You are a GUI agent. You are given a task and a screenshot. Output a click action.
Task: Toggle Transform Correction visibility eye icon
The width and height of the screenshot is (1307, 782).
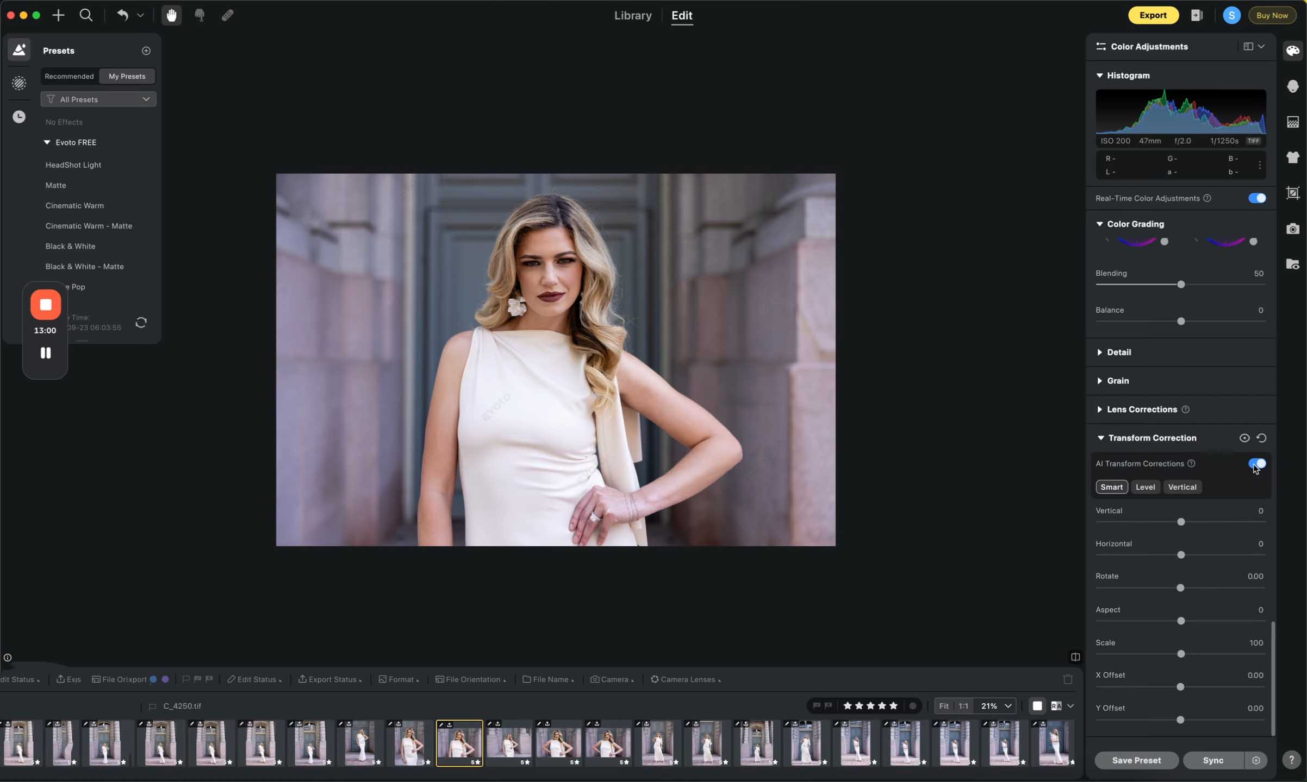tap(1244, 438)
